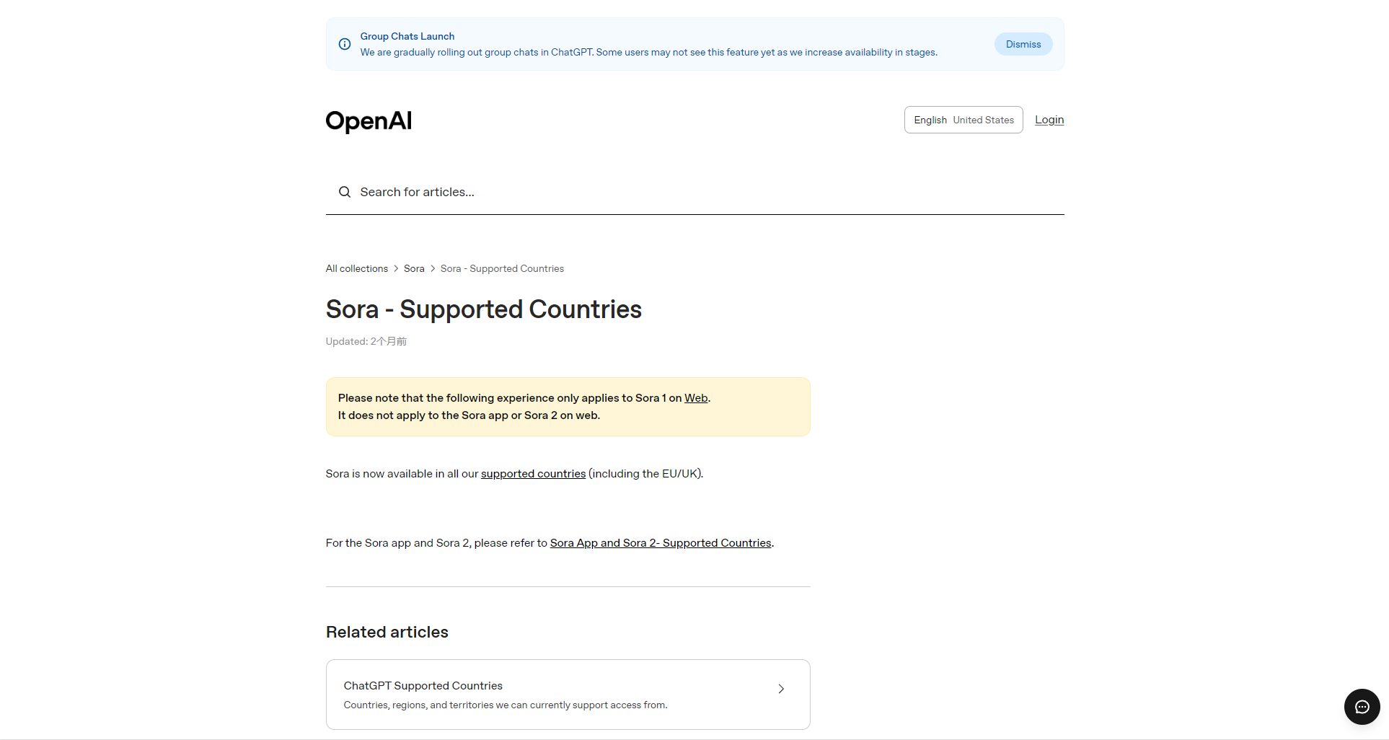Click the info icon in the announcement banner

[x=345, y=44]
